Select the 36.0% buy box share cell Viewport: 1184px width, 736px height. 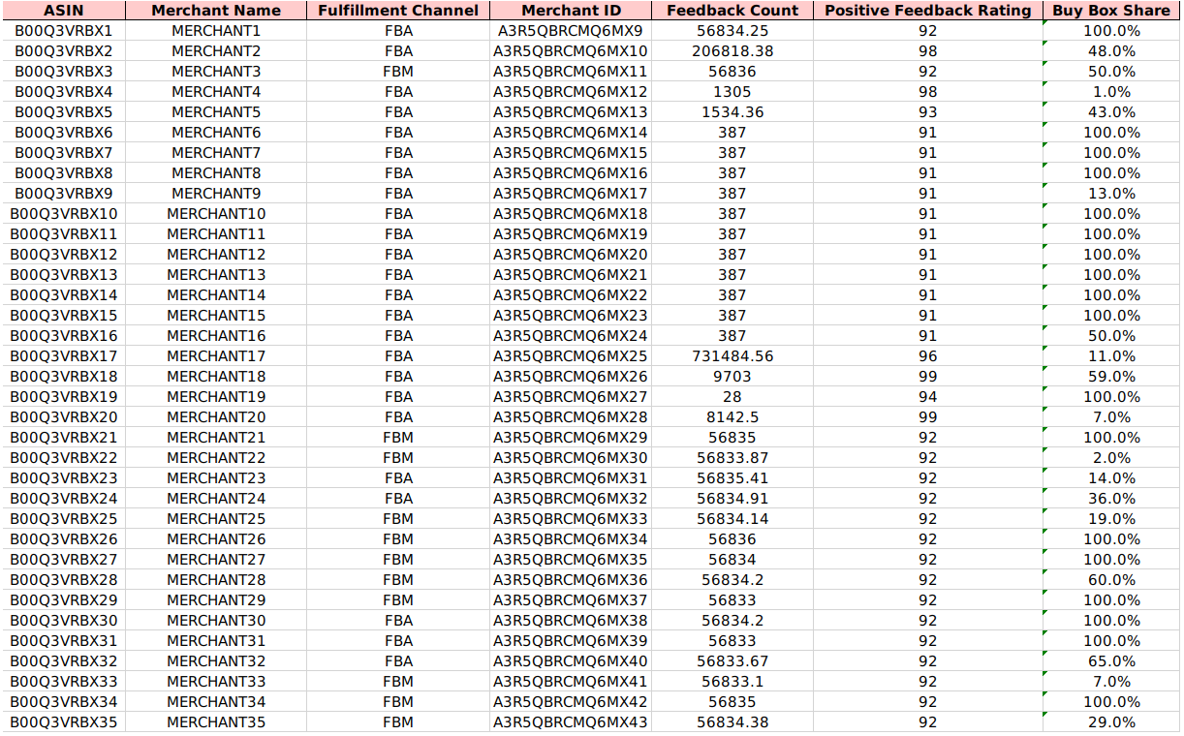pyautogui.click(x=1111, y=499)
